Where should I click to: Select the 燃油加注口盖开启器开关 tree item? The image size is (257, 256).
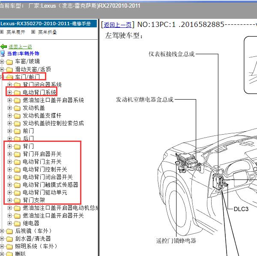[x=53, y=215]
